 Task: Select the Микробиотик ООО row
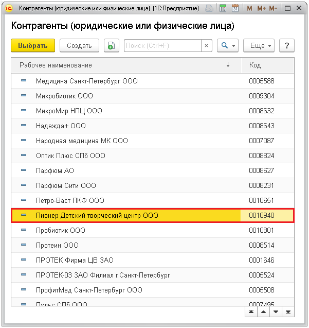64,96
